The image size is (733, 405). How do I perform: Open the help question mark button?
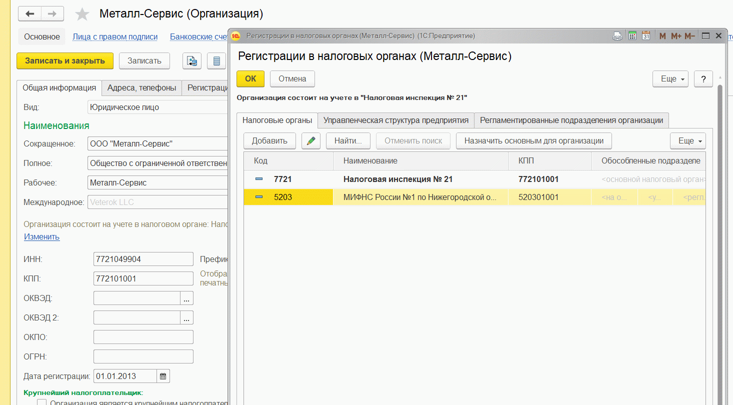tap(703, 78)
